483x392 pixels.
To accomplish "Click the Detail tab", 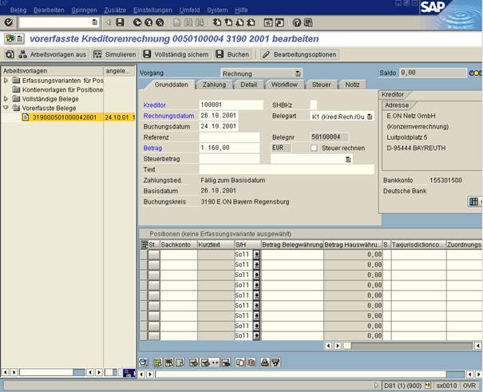I will (x=248, y=85).
